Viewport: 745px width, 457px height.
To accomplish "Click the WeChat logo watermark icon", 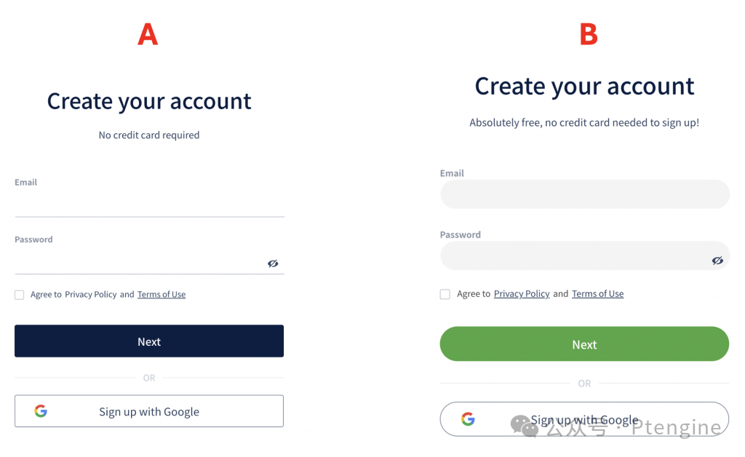I will coord(524,426).
